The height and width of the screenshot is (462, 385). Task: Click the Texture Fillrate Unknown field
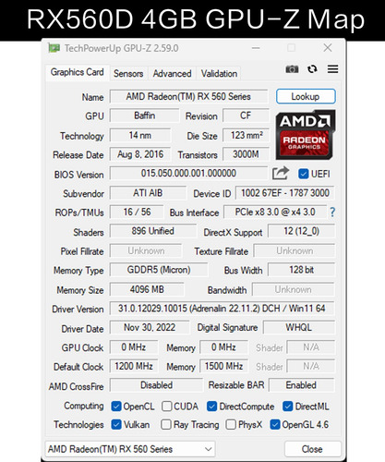point(295,251)
